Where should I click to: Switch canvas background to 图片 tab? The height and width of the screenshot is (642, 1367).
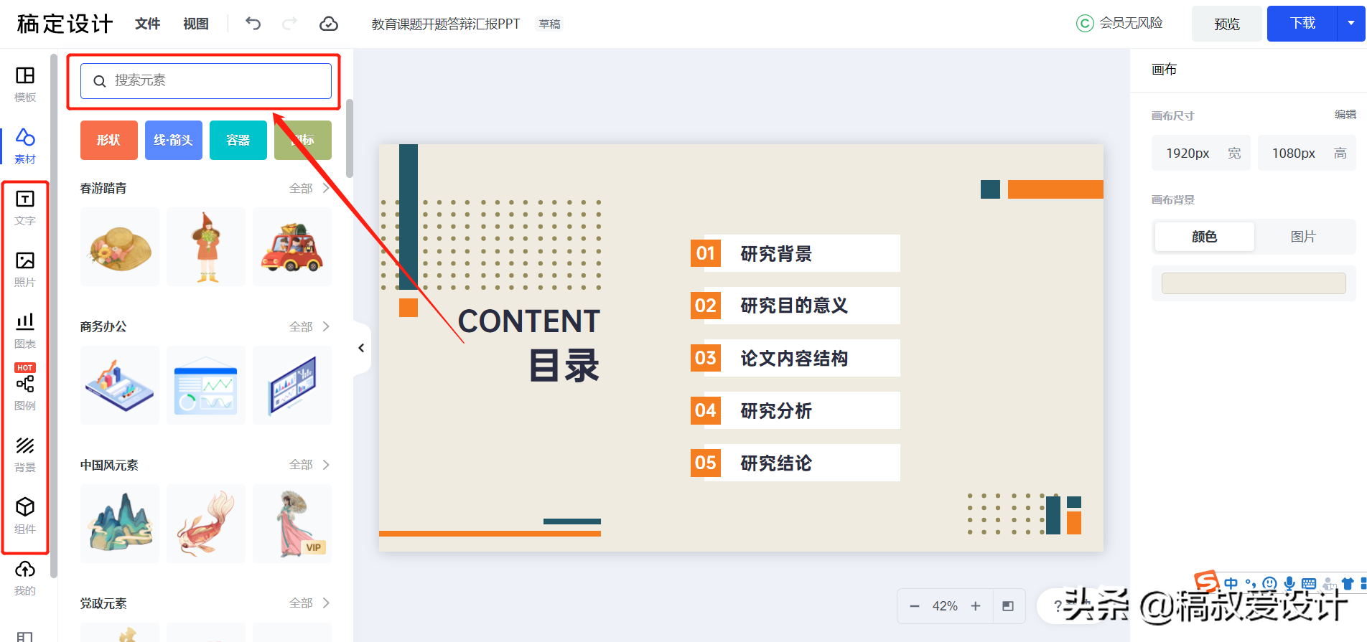(x=1303, y=237)
